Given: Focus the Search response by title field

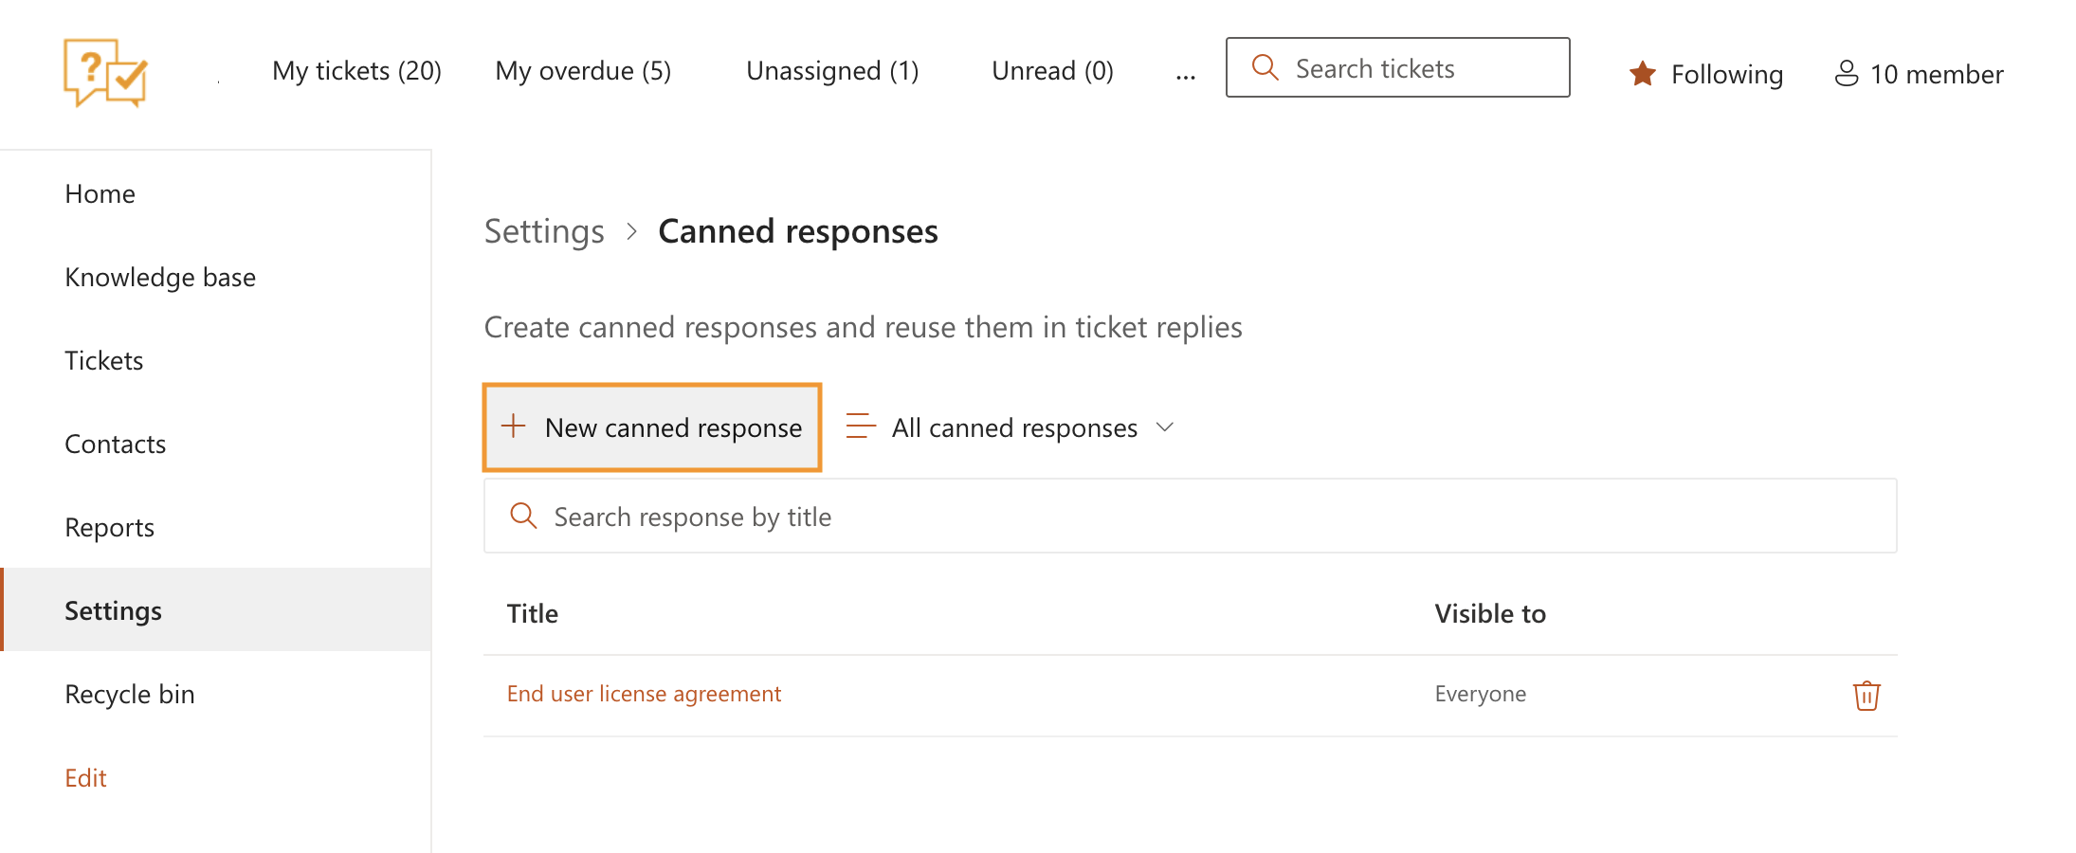Looking at the screenshot, I should (x=1190, y=516).
